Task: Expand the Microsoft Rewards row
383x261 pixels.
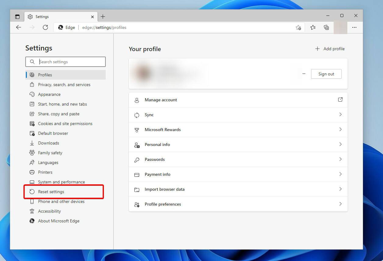Action: [x=238, y=130]
